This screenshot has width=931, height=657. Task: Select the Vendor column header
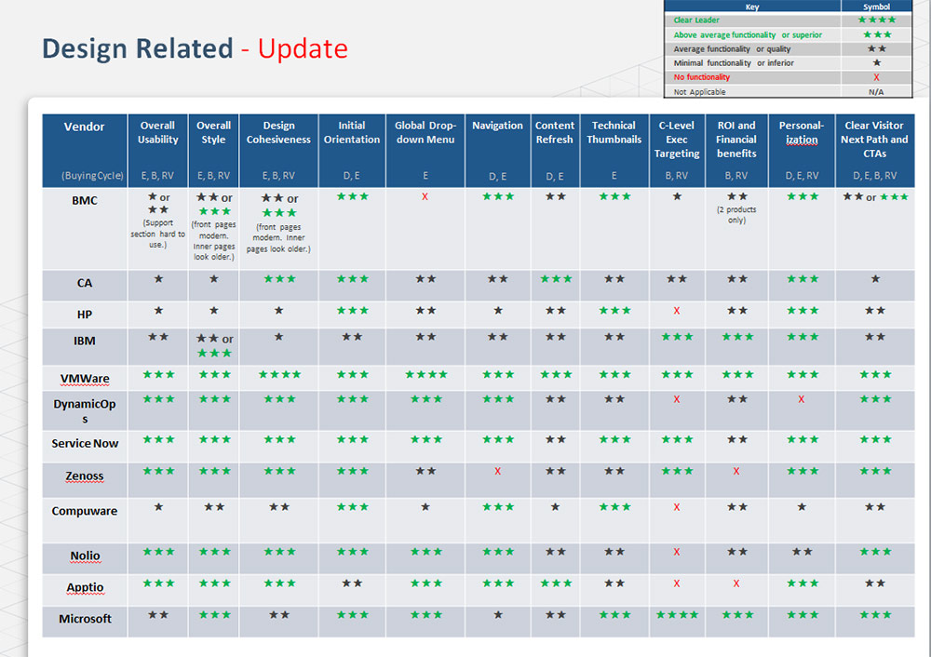(x=84, y=127)
